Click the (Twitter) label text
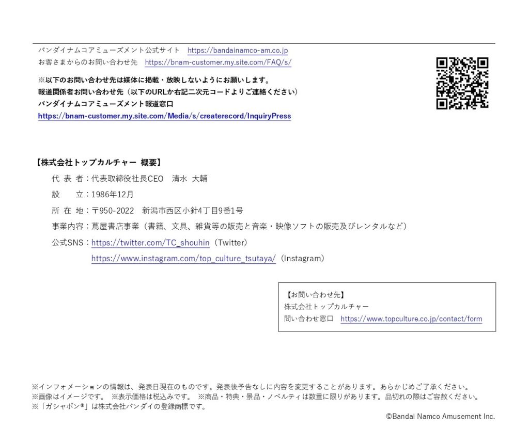This screenshot has height=427, width=529. click(x=231, y=243)
